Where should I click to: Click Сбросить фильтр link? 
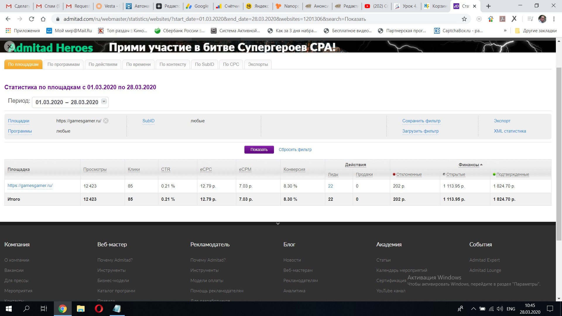coord(295,150)
